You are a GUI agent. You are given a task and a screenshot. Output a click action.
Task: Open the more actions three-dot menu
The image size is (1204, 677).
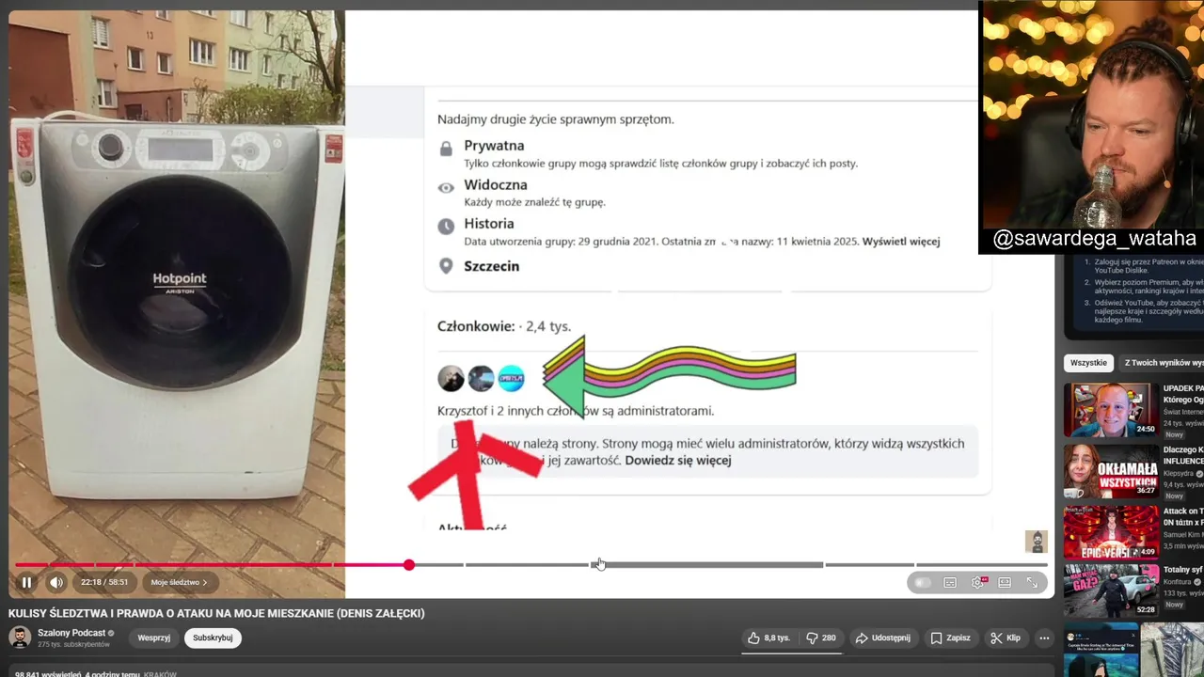click(1043, 638)
